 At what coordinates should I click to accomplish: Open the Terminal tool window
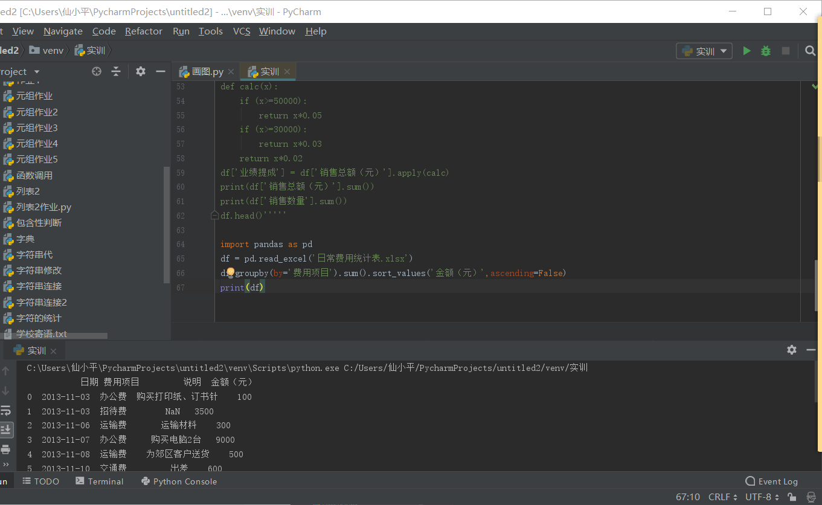pos(100,481)
